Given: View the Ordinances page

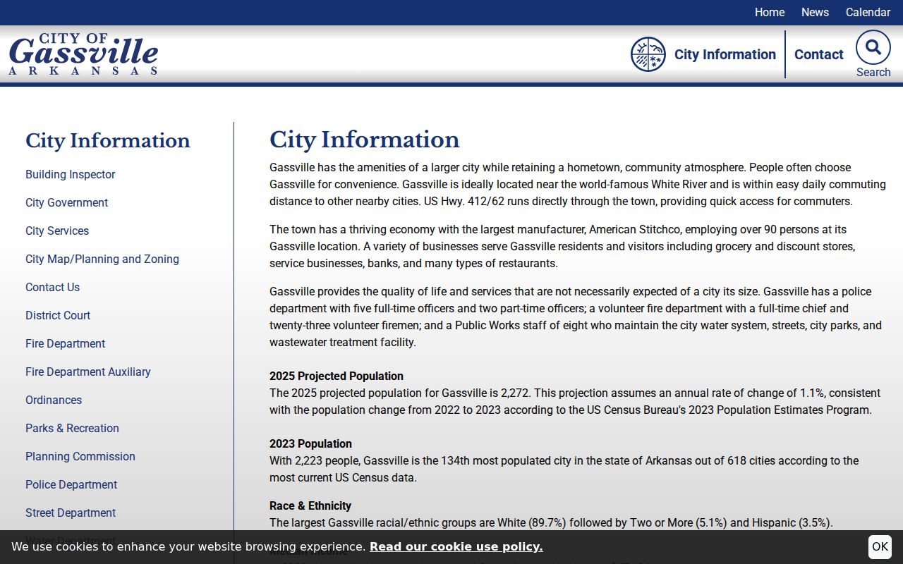Looking at the screenshot, I should (54, 400).
